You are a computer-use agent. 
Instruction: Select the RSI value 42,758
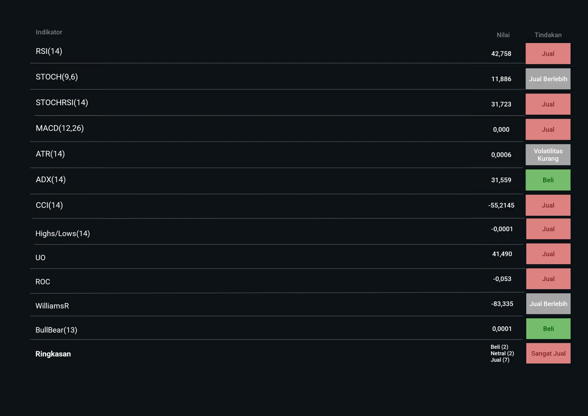click(x=501, y=54)
